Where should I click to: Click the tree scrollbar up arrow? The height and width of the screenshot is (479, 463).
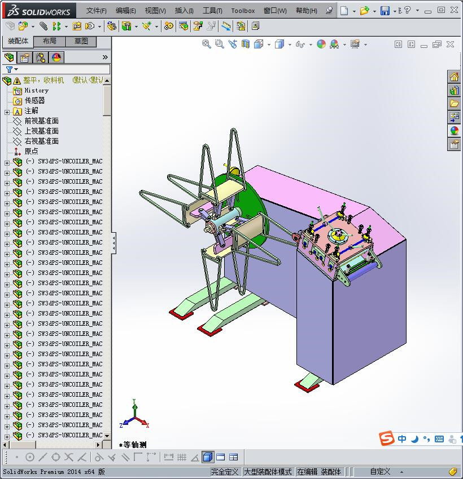pos(107,81)
